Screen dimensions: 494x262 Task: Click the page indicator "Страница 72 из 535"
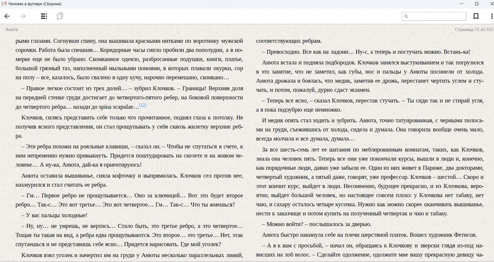pyautogui.click(x=474, y=30)
